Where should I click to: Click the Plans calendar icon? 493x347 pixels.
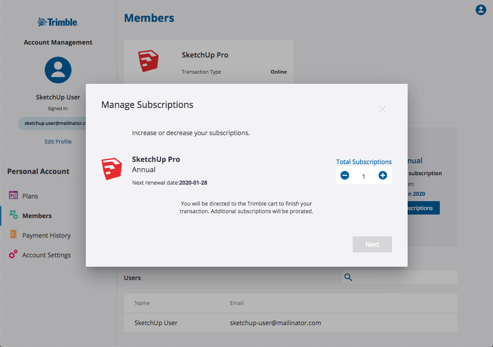pos(13,195)
